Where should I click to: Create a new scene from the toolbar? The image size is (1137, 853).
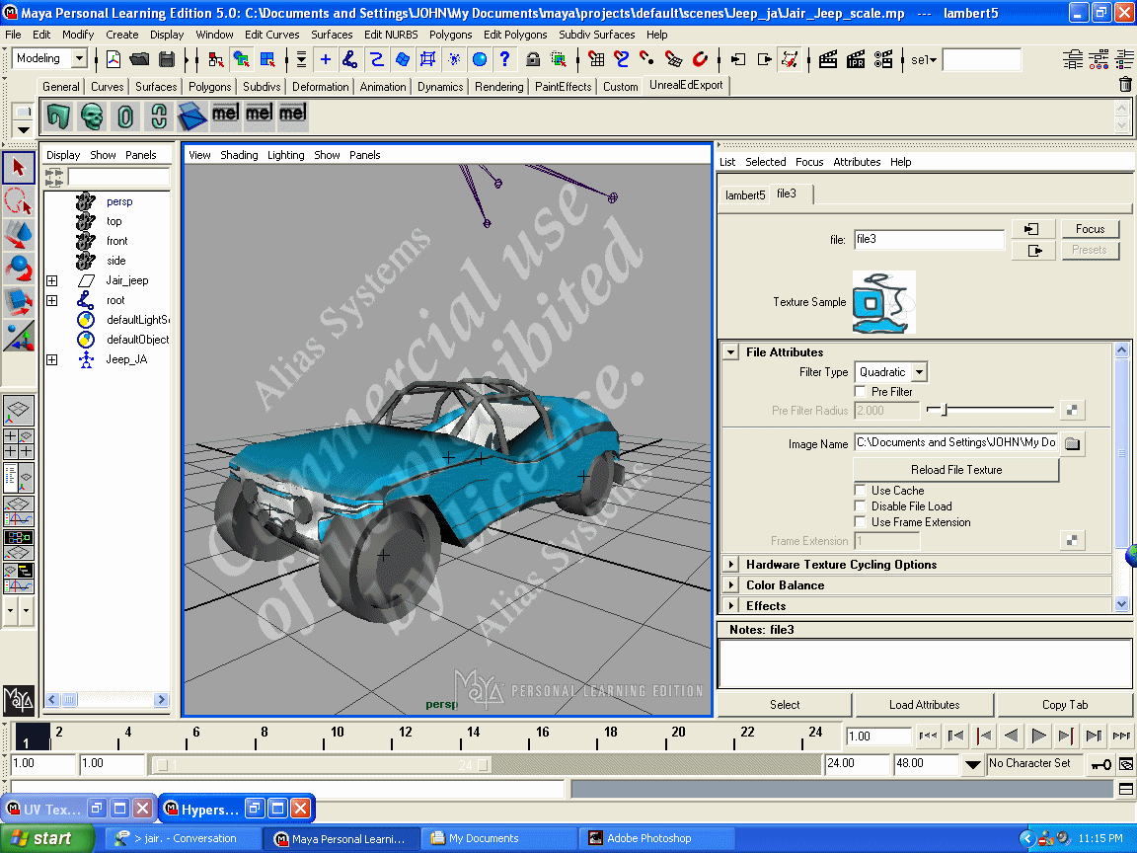[114, 59]
